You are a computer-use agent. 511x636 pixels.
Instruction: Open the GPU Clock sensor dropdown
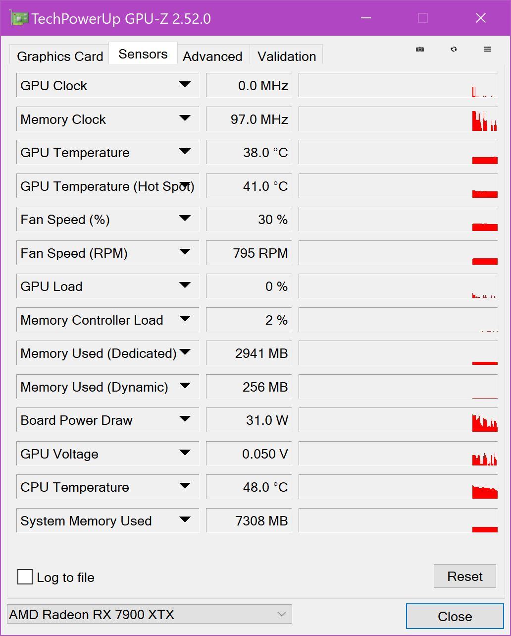tap(185, 85)
